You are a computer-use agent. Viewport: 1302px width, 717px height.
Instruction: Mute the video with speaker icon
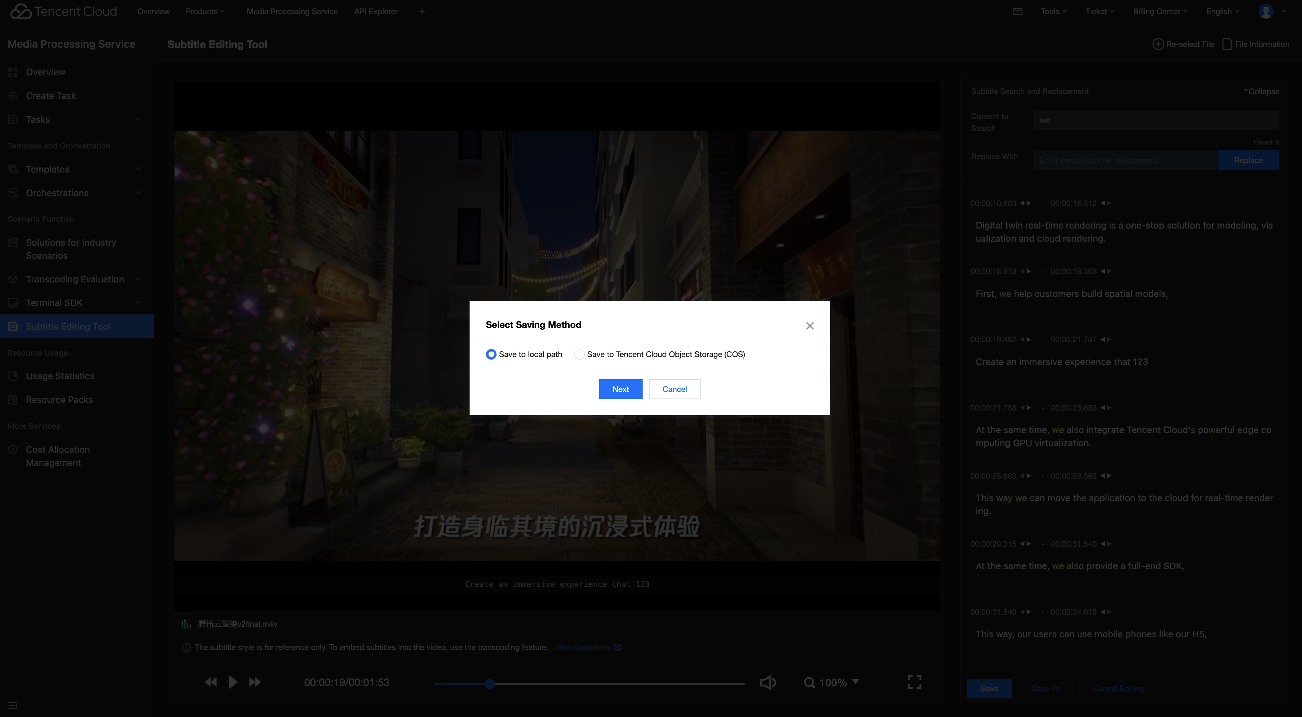click(768, 682)
